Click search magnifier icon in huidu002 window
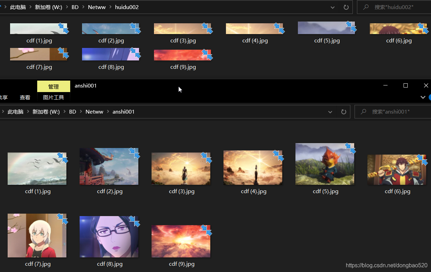 [x=366, y=7]
